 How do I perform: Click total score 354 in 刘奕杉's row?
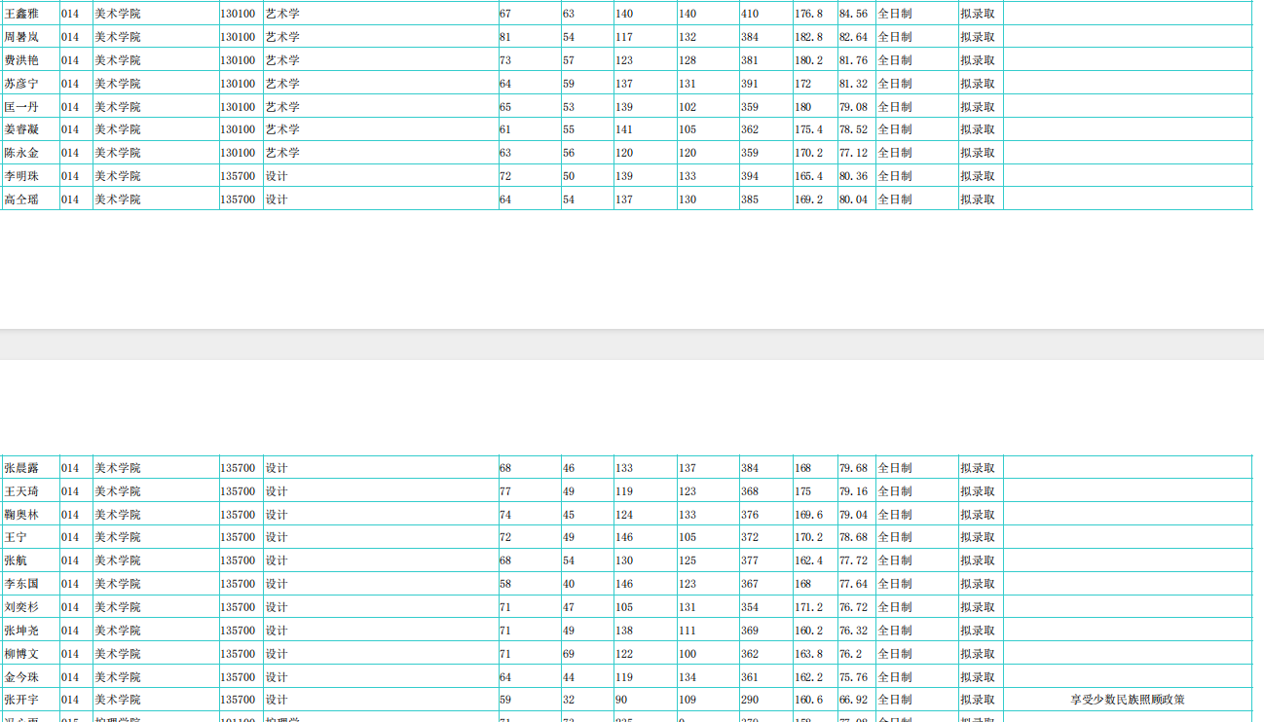[x=750, y=607]
